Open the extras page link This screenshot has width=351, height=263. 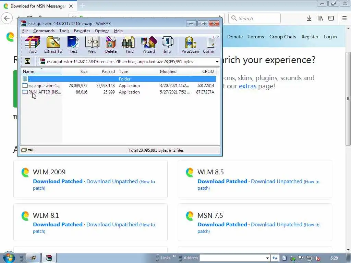pyautogui.click(x=247, y=86)
